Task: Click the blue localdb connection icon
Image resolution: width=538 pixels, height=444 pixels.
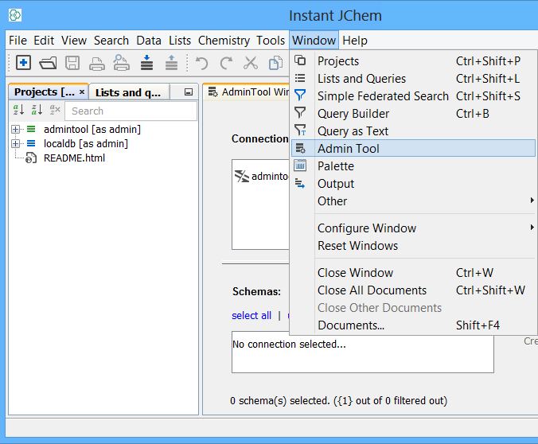Action: point(31,143)
